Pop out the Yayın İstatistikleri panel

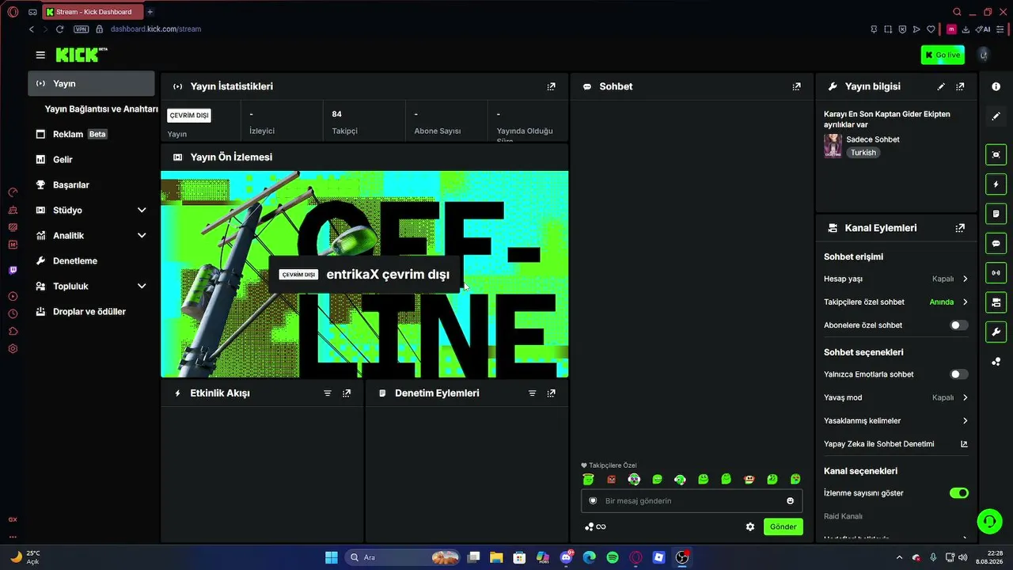pos(551,86)
